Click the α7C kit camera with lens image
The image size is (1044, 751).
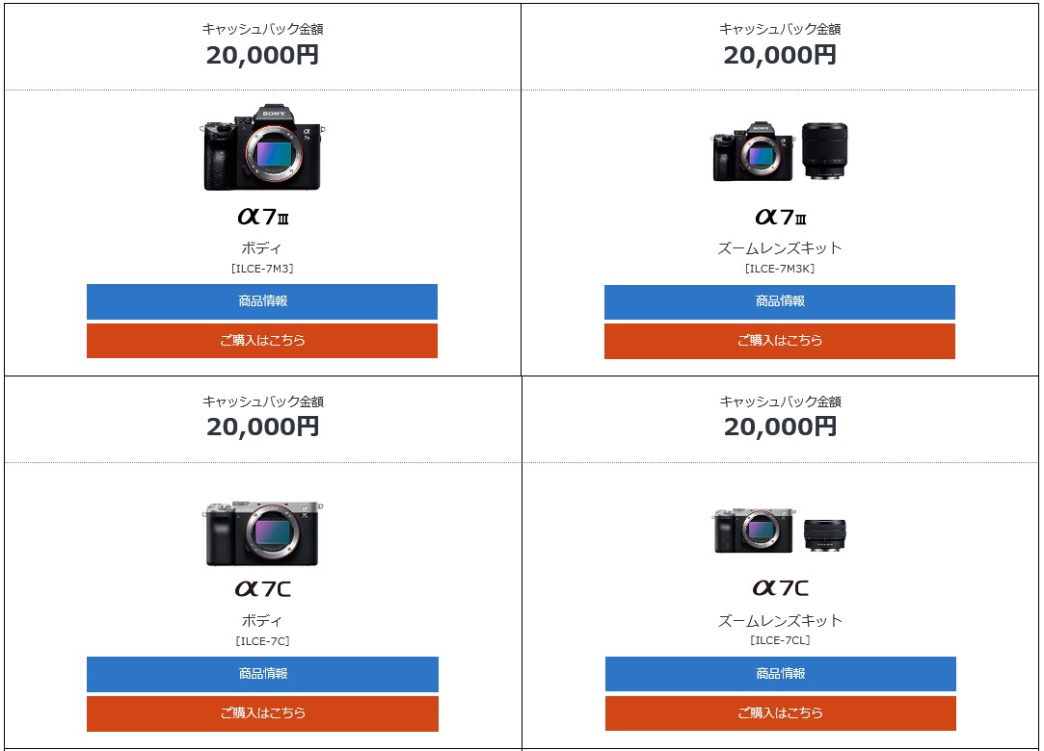780,531
